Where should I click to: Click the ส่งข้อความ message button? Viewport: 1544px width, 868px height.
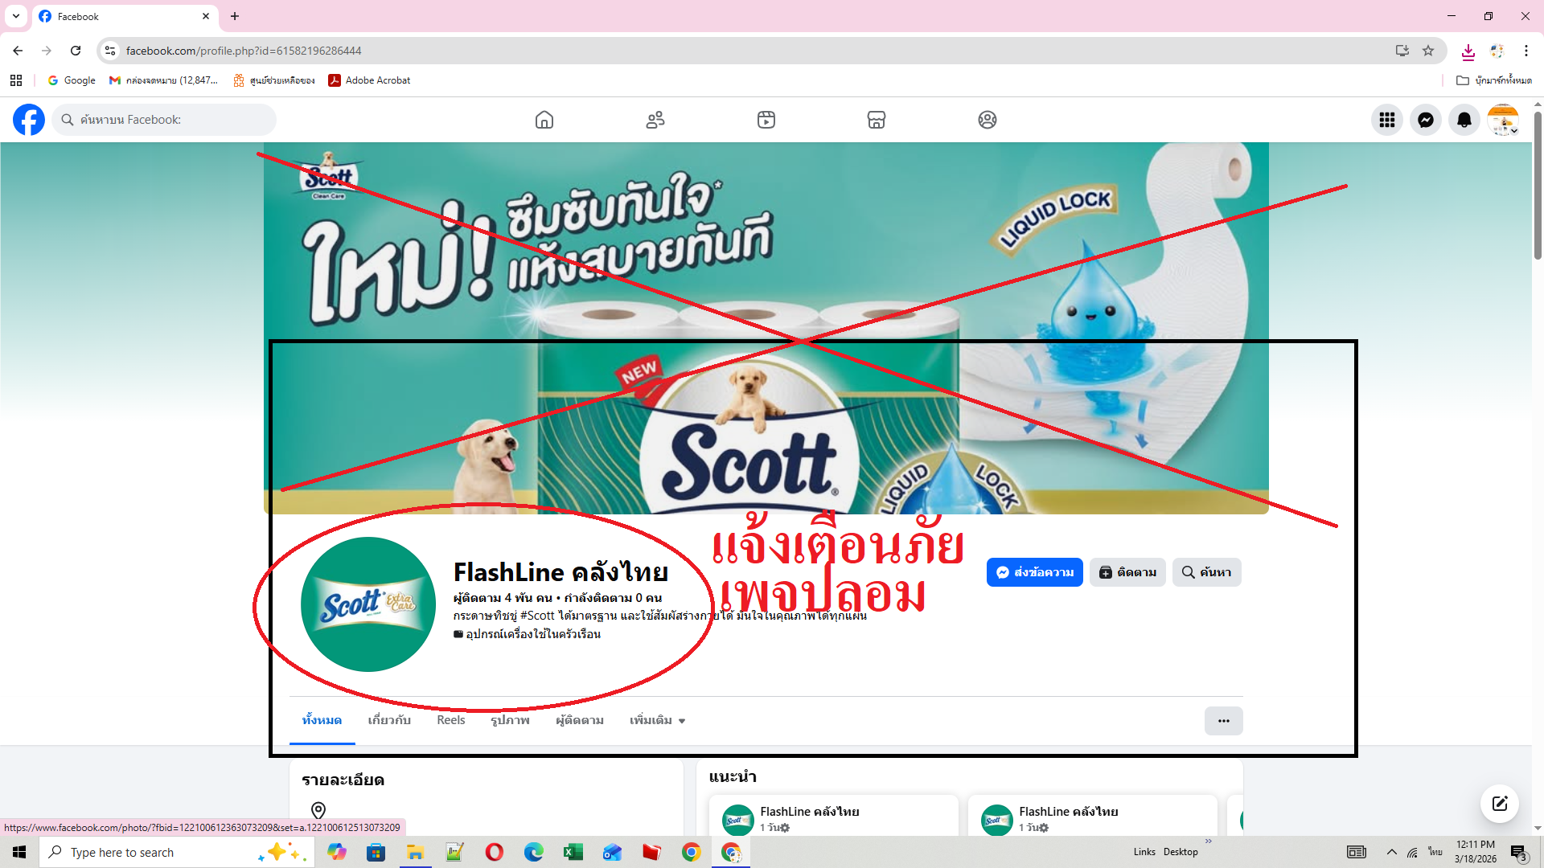(x=1035, y=572)
